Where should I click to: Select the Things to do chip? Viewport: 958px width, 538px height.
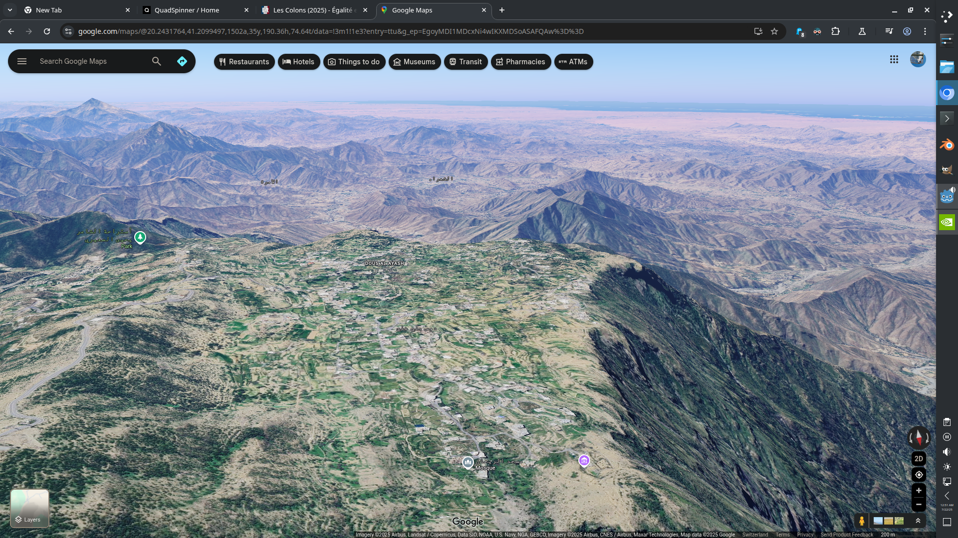pyautogui.click(x=354, y=62)
